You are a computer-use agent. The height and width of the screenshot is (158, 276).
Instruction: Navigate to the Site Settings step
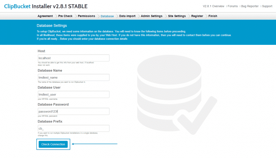tap(177, 16)
